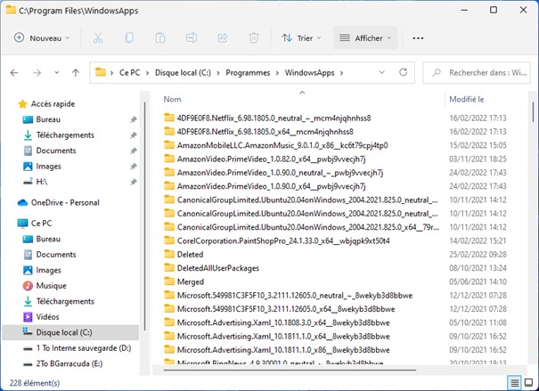Refresh the WindowsApps folder view
The image size is (539, 391).
404,72
